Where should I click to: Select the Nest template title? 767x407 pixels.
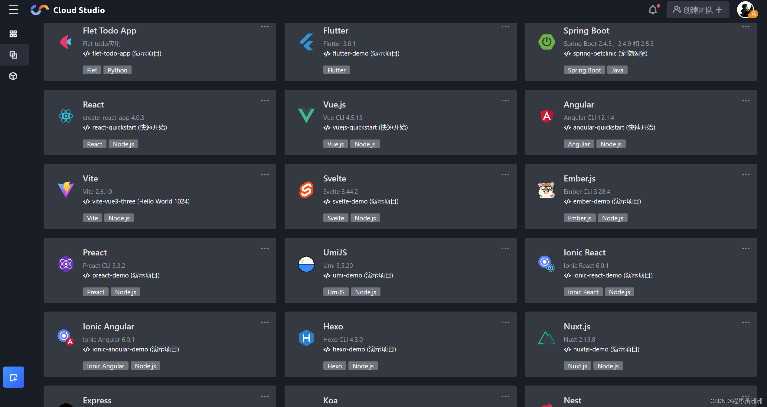coord(572,400)
